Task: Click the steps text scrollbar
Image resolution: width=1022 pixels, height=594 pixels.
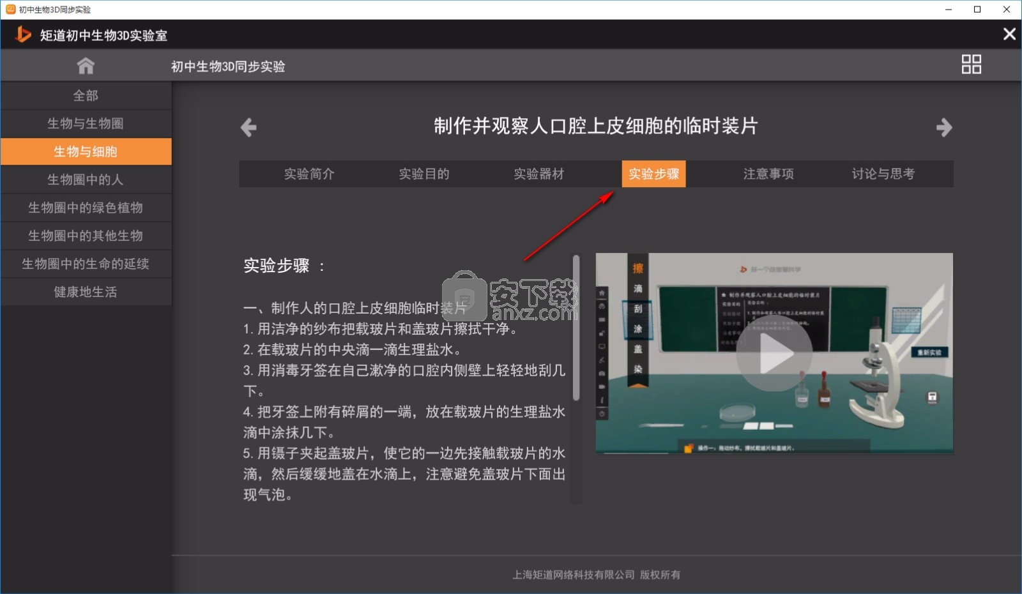Action: [x=576, y=328]
